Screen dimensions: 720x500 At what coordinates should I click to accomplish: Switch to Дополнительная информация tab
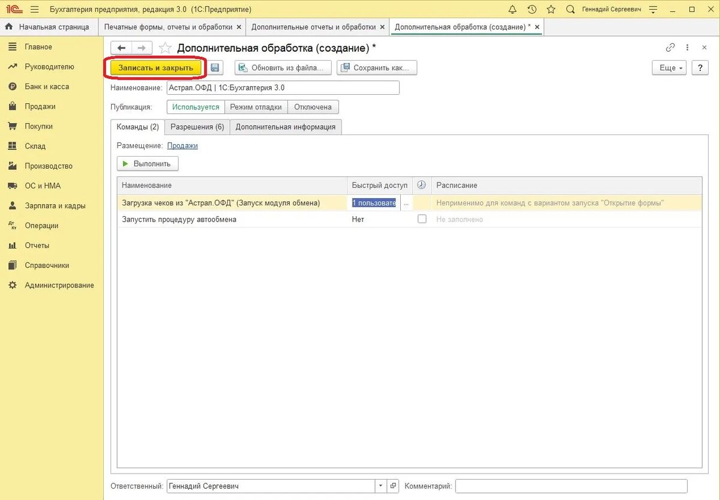(x=286, y=127)
